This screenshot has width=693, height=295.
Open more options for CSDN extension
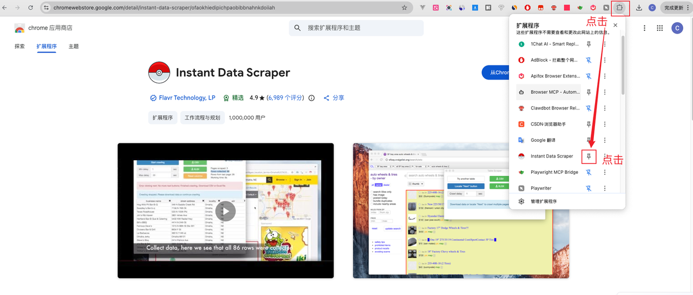point(605,124)
